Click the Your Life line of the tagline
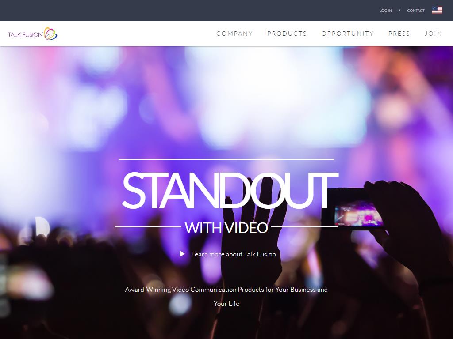453x339 pixels. 226,304
